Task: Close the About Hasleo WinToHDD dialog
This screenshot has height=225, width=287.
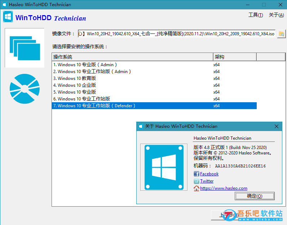Action: (x=277, y=126)
